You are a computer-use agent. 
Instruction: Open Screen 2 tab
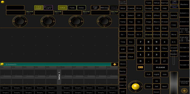[184, 48]
